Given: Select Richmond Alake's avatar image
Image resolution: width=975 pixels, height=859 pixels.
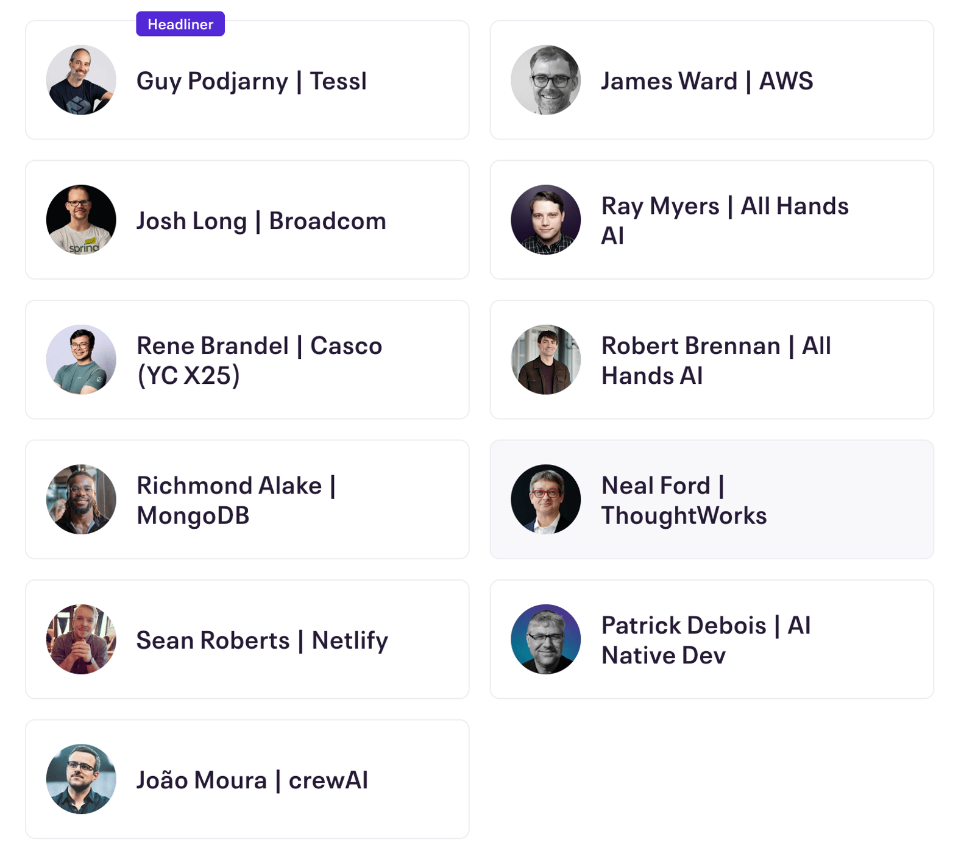Looking at the screenshot, I should pos(81,500).
